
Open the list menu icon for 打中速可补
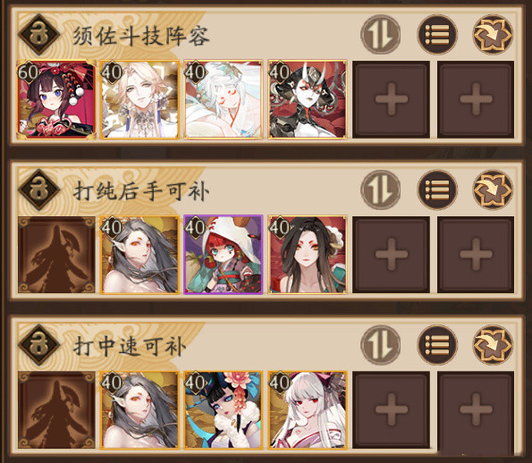tap(437, 345)
